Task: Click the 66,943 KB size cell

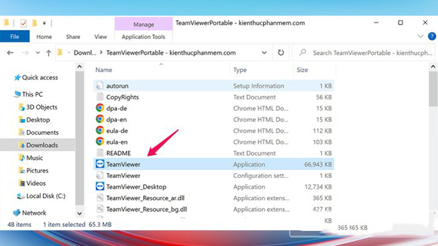Action: click(318, 164)
